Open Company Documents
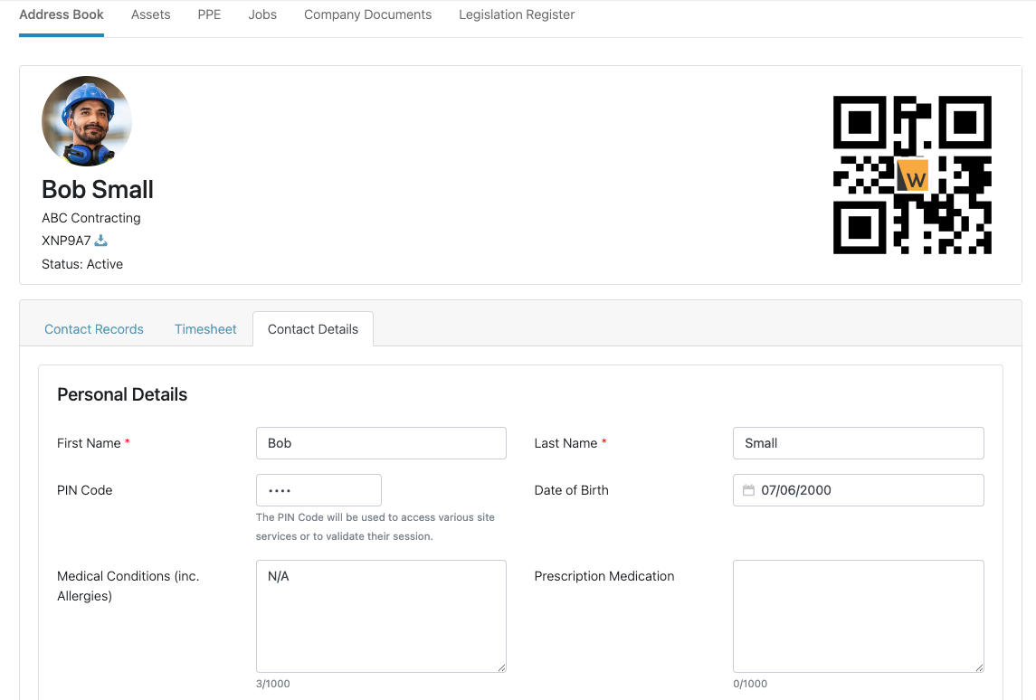This screenshot has width=1036, height=700. click(367, 14)
